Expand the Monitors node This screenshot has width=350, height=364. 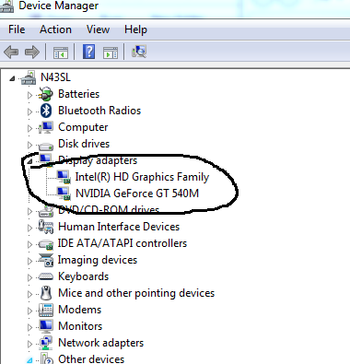29,327
